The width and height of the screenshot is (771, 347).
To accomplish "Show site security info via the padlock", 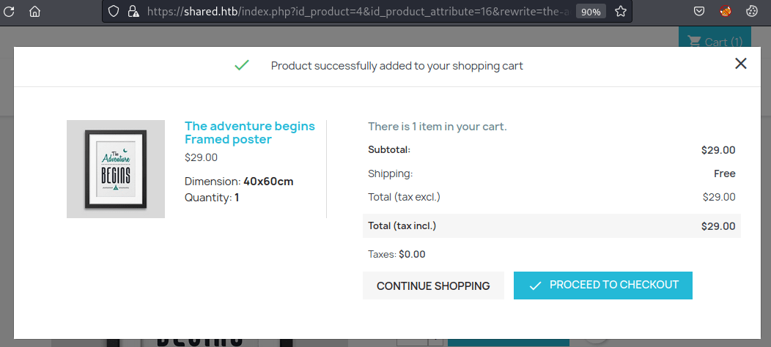I will [x=131, y=11].
